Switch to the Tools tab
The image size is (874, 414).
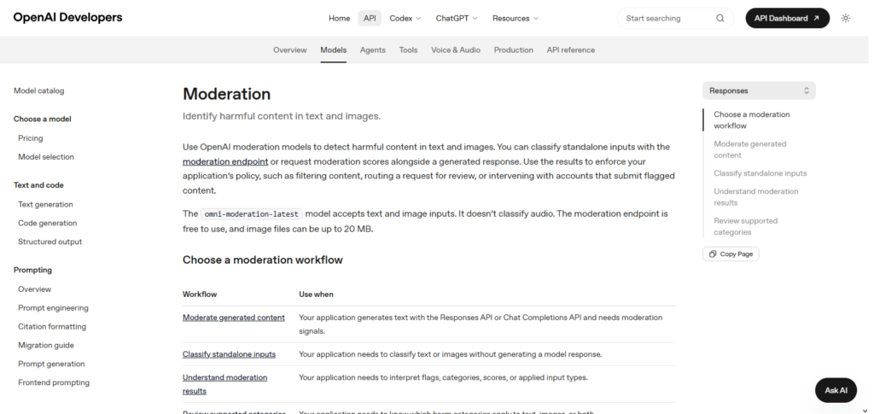tap(408, 50)
